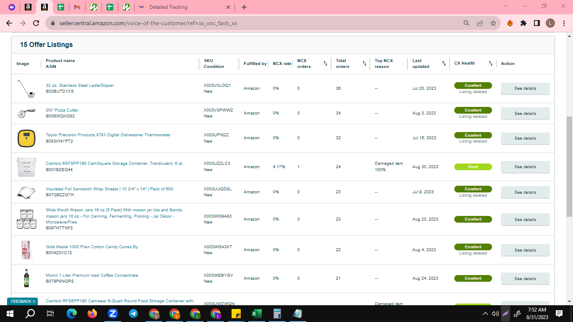Click the Good CX Health badge
573x322 pixels.
[x=473, y=167]
